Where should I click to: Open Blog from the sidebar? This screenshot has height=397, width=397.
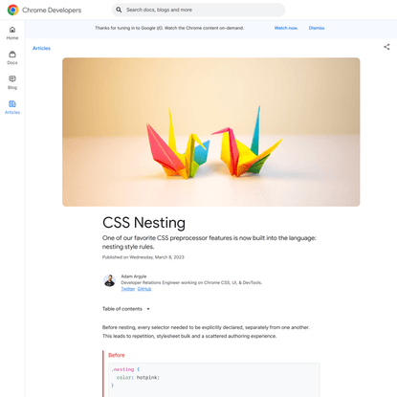tap(12, 82)
